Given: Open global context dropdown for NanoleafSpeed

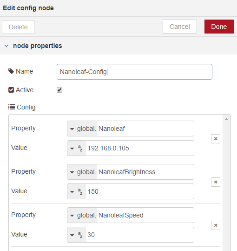Looking at the screenshot, I should (82, 215).
